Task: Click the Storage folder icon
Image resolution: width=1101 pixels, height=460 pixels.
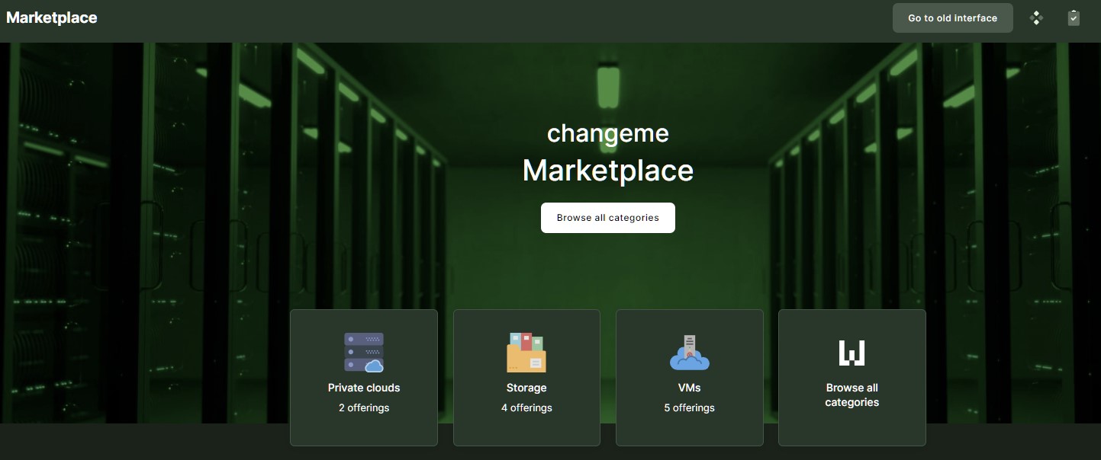Action: tap(526, 352)
